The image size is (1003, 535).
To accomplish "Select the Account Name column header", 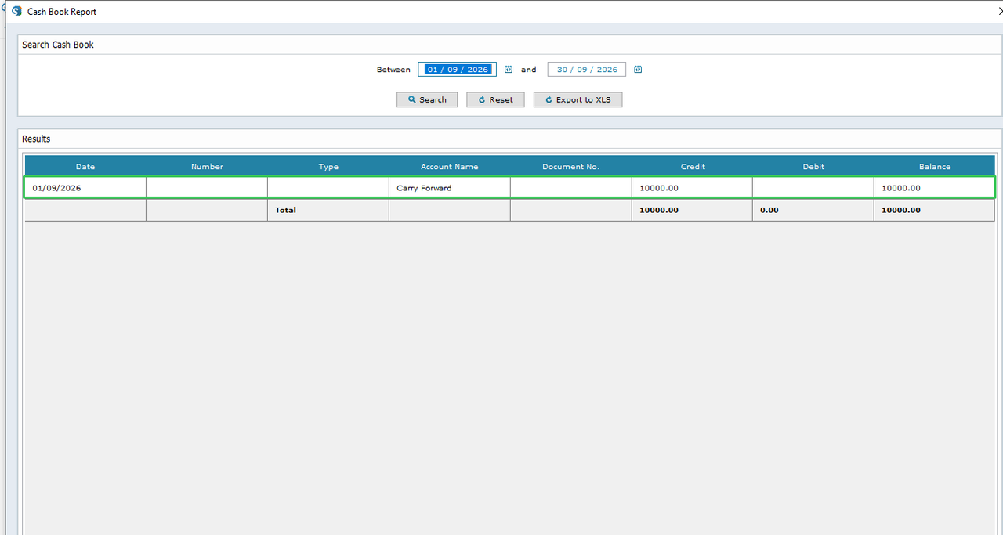I will (x=450, y=167).
